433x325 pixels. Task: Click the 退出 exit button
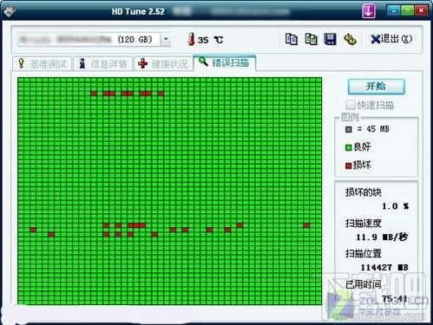tap(391, 39)
